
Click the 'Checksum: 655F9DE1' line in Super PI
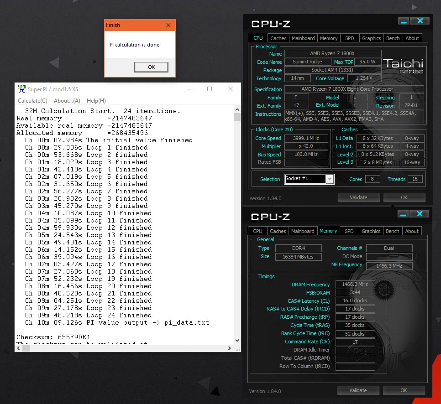coord(53,337)
